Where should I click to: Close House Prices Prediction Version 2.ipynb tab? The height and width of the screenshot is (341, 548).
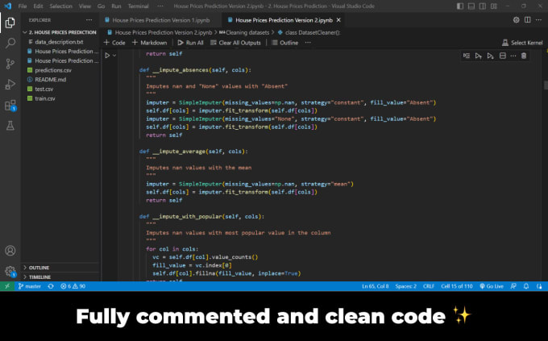[338, 20]
